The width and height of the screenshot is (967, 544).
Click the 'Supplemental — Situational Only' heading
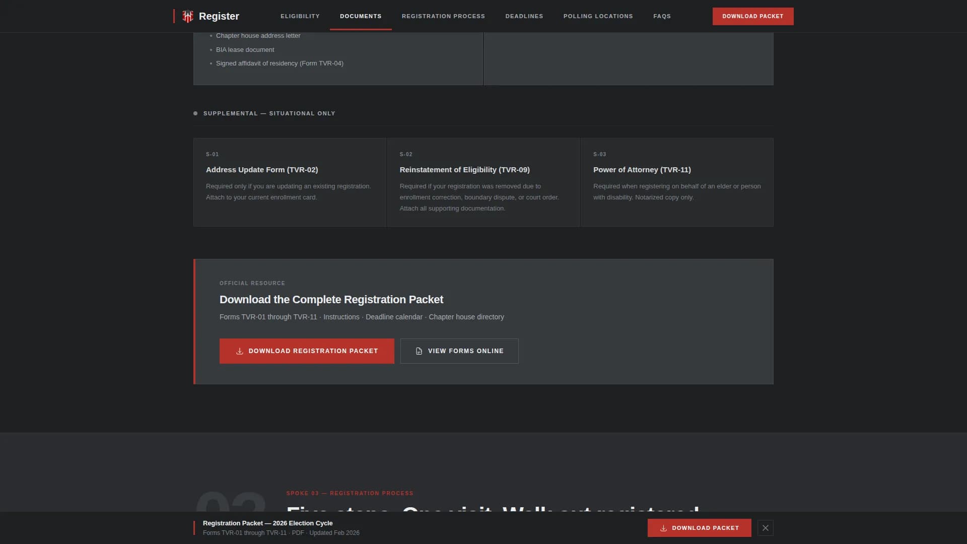click(x=269, y=113)
